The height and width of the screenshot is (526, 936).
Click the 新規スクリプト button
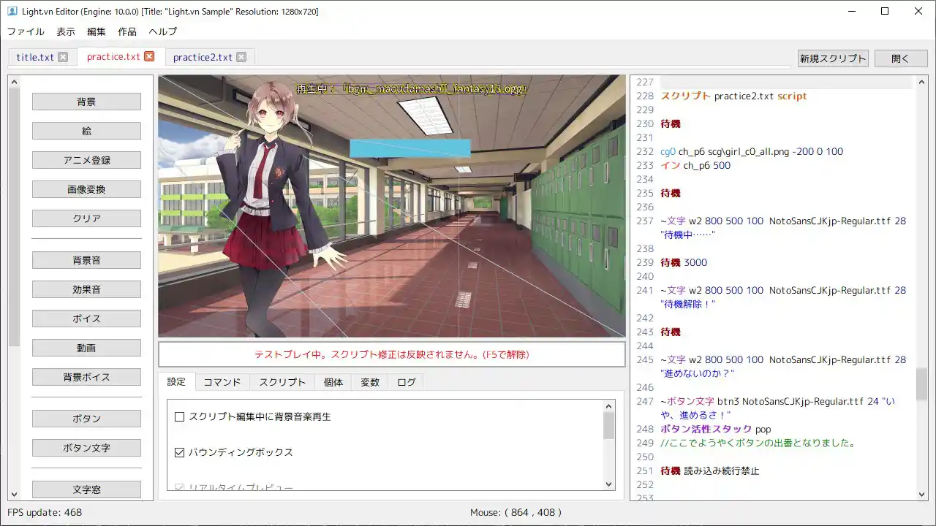(x=833, y=58)
